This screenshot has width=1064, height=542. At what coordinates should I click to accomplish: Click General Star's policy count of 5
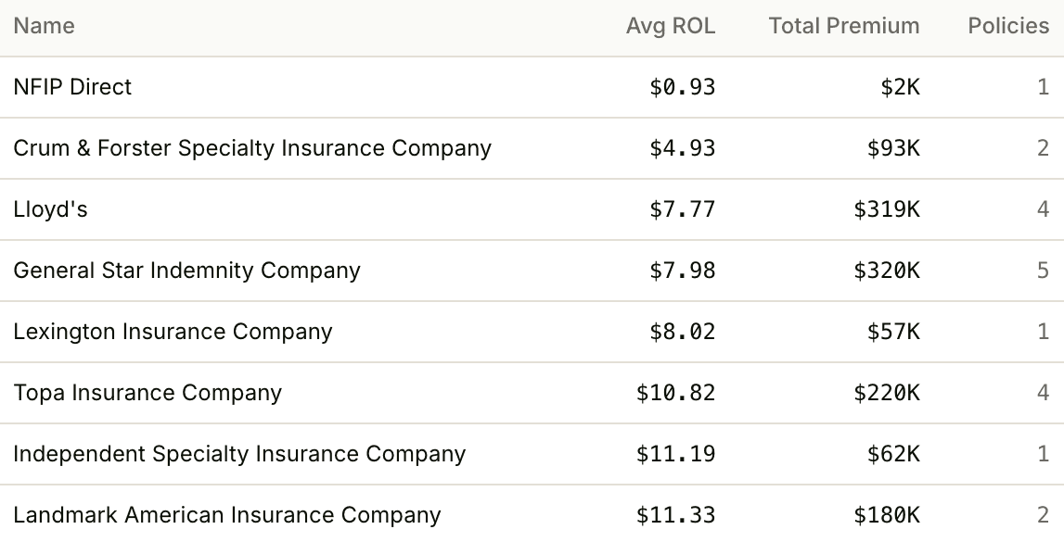point(1043,271)
